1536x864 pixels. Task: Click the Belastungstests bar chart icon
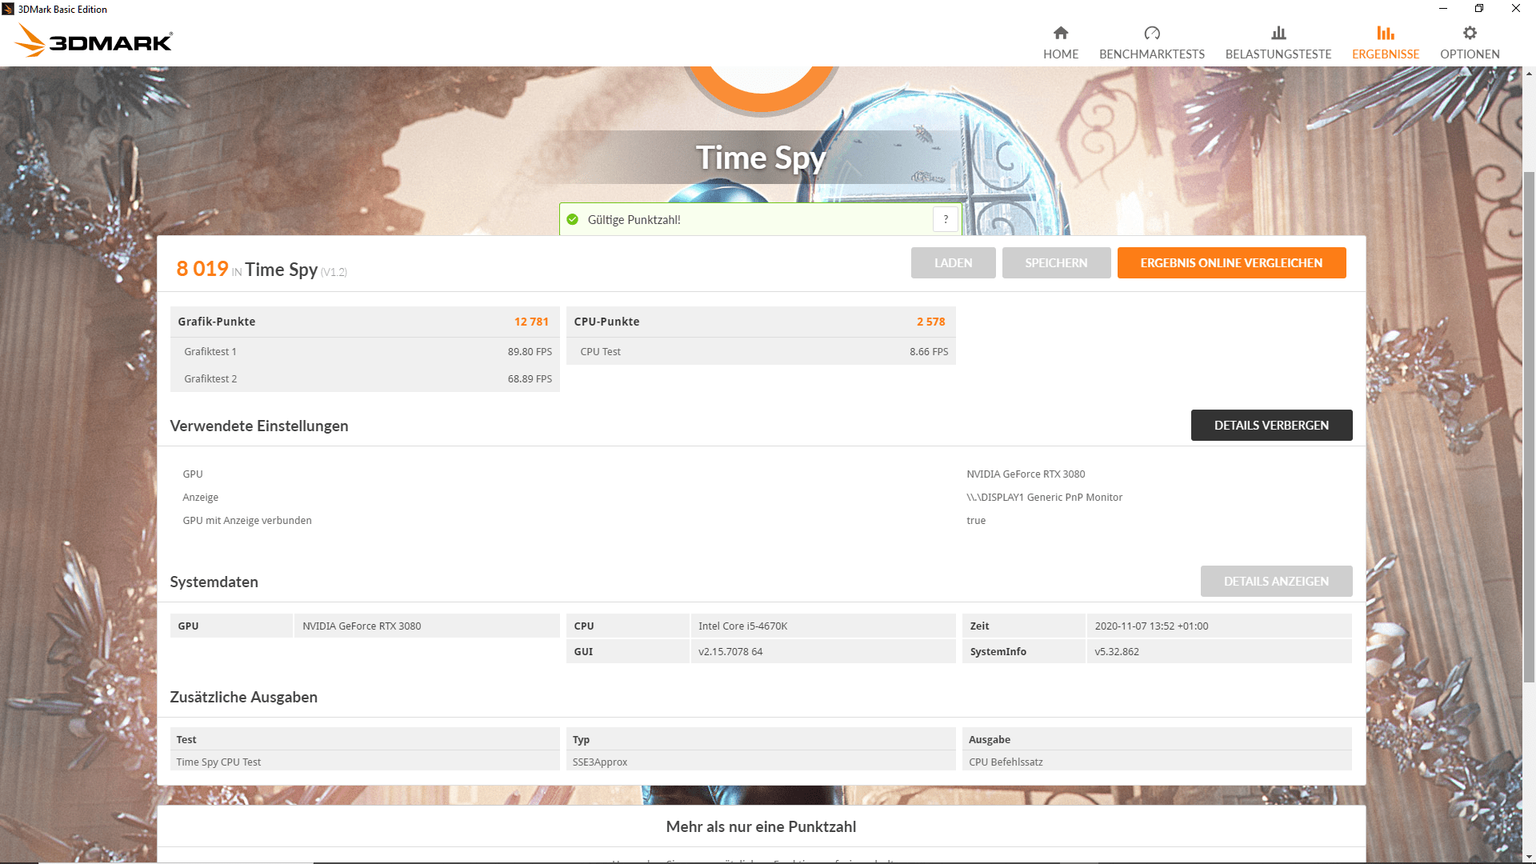1278,33
